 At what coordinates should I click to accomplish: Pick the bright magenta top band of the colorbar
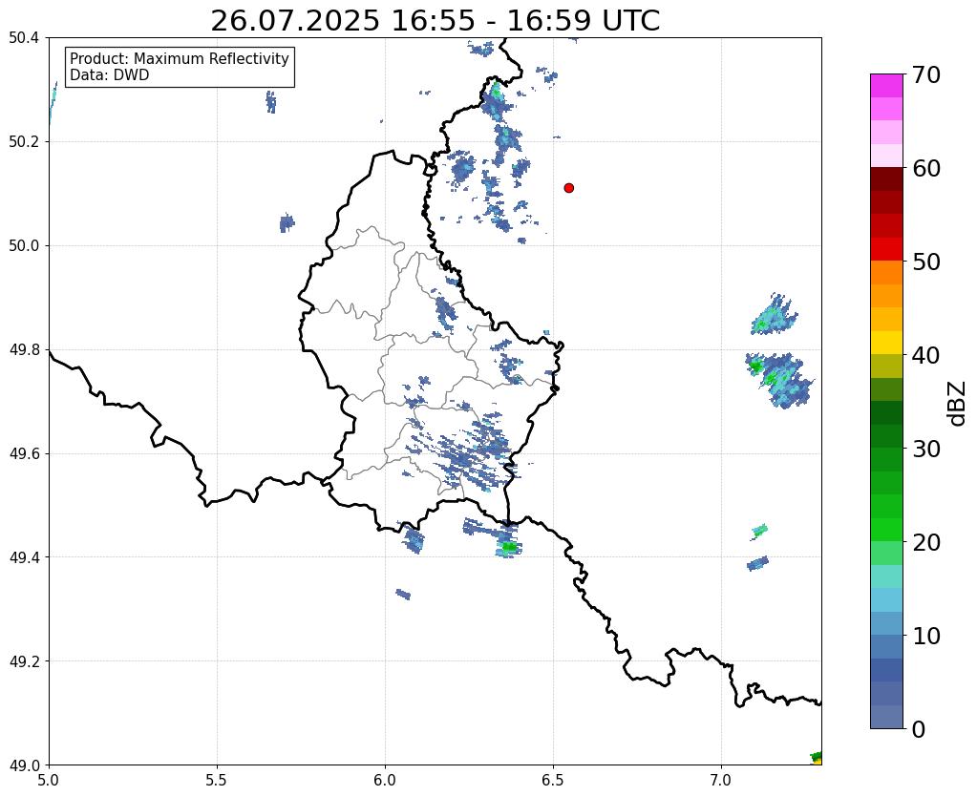(886, 85)
